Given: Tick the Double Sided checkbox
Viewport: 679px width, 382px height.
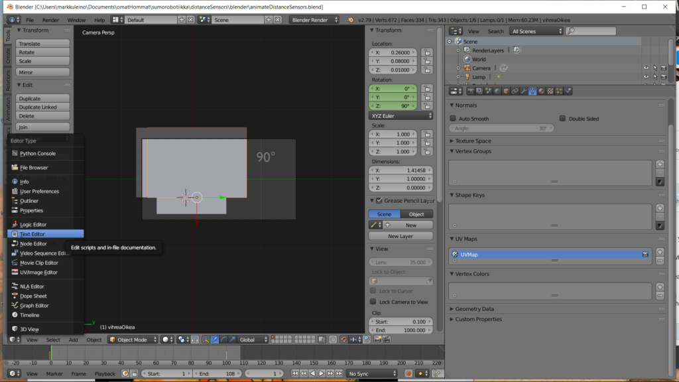Looking at the screenshot, I should pos(563,119).
